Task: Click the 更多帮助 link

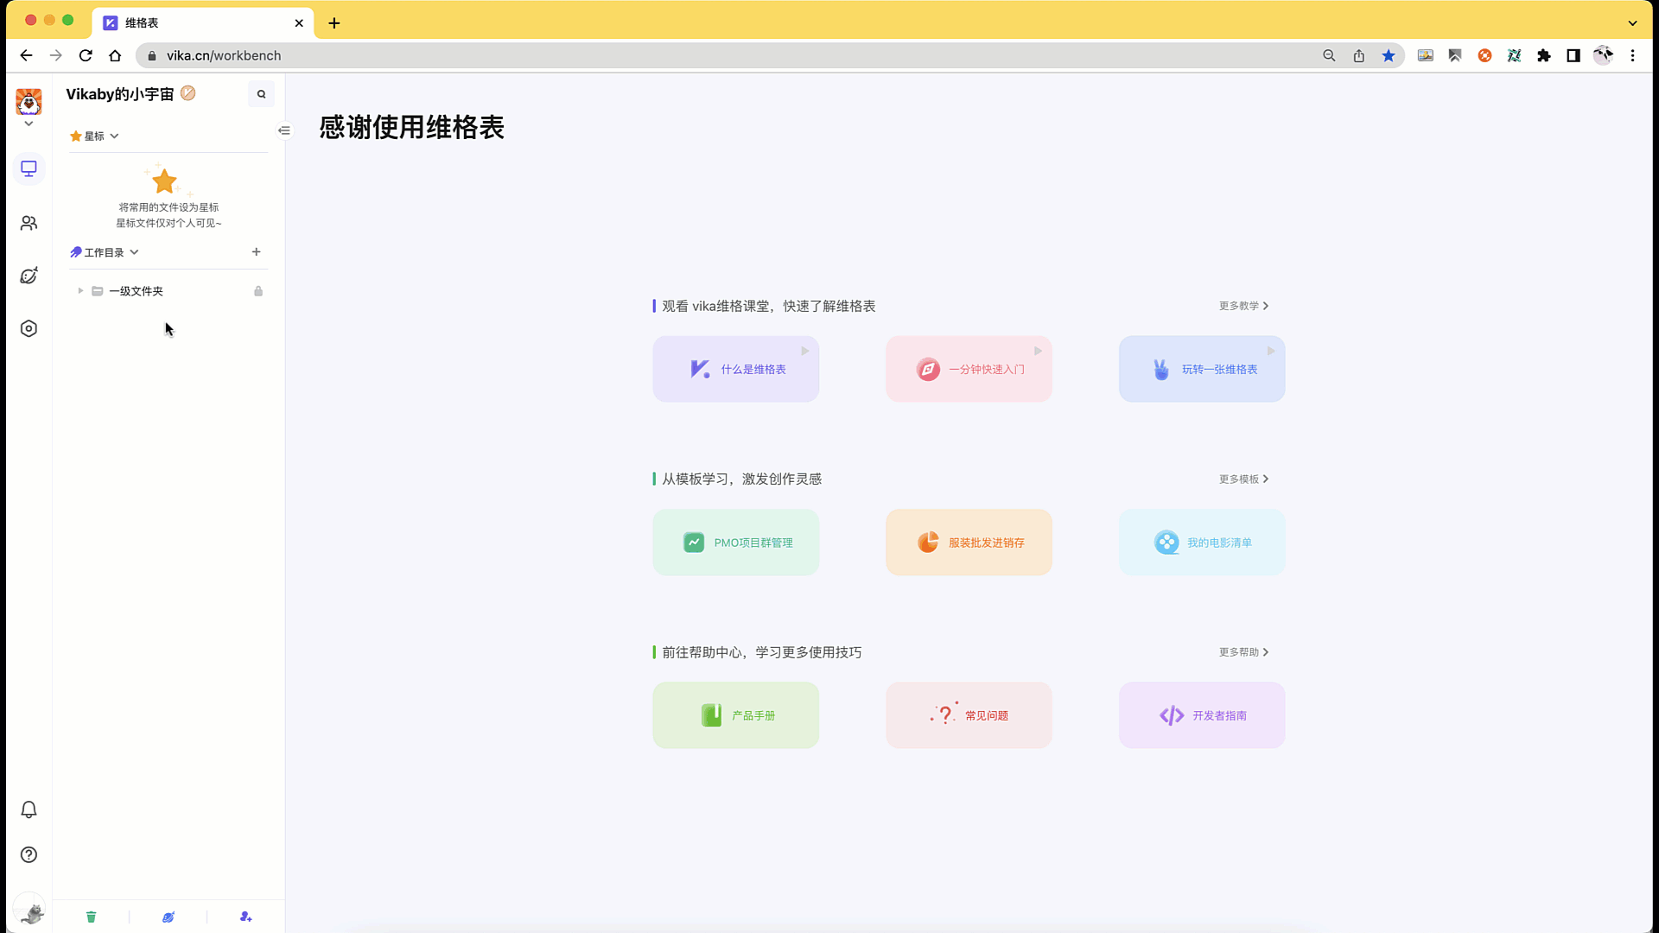Action: (1243, 652)
